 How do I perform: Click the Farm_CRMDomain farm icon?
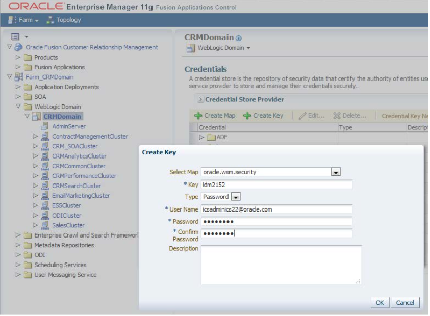point(19,77)
